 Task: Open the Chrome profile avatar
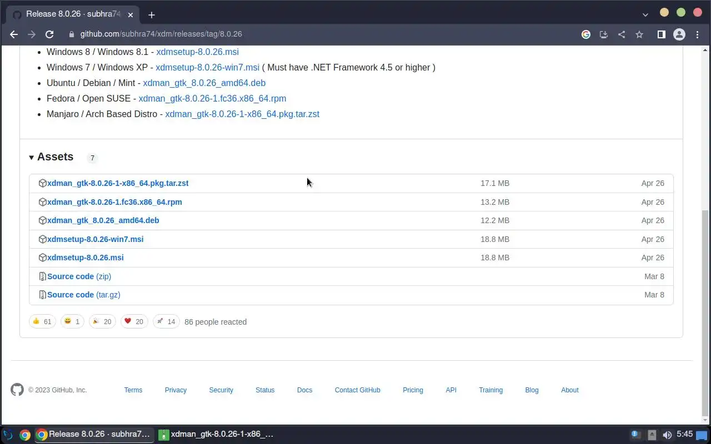pyautogui.click(x=679, y=34)
